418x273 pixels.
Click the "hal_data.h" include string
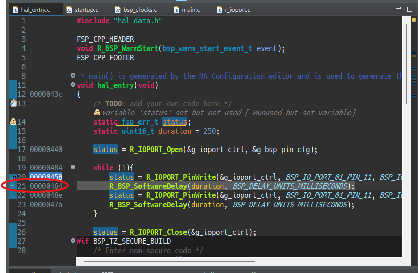click(138, 21)
